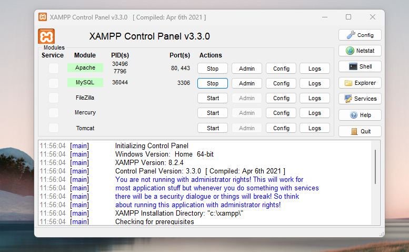Open Netstat via the globe icon
Image resolution: width=409 pixels, height=252 pixels.
[x=349, y=51]
